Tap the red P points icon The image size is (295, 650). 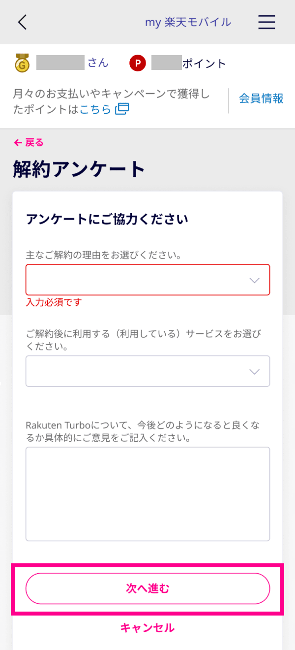pyautogui.click(x=138, y=64)
